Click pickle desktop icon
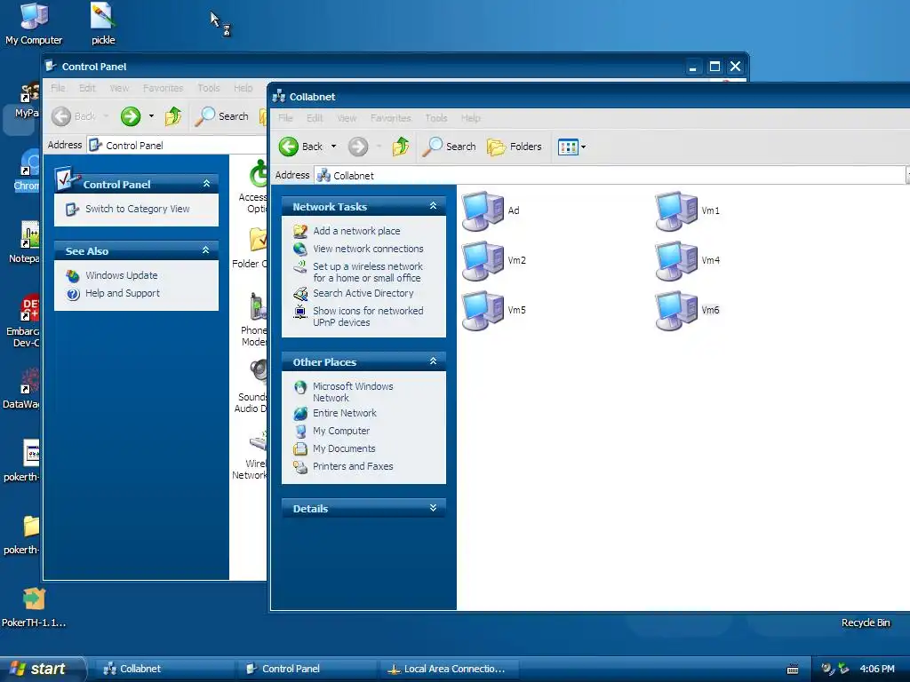 click(x=103, y=24)
